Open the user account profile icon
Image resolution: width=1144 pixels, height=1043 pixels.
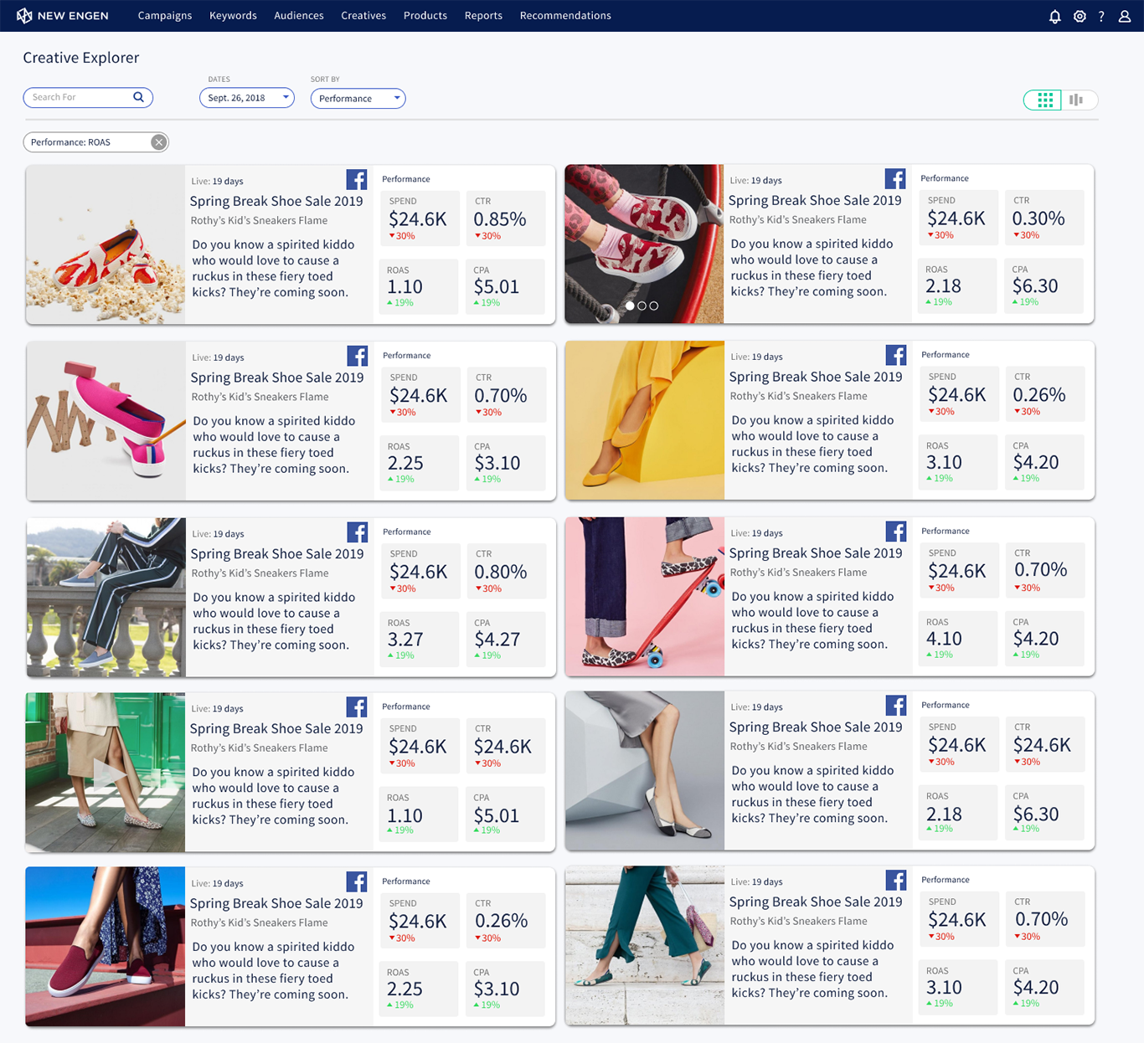pos(1125,16)
